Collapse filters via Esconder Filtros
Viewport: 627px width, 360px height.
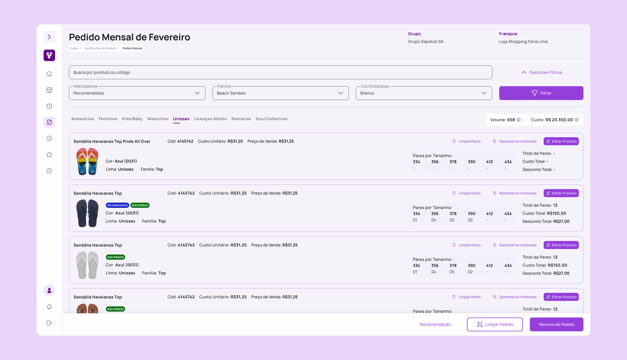(x=542, y=72)
